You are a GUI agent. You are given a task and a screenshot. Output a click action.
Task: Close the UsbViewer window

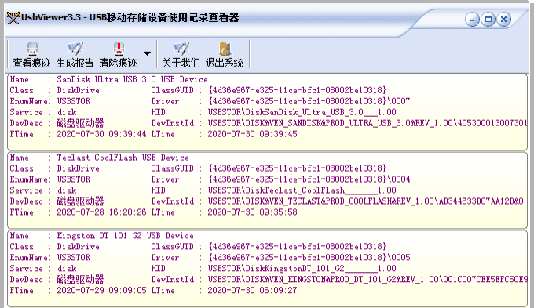click(504, 20)
